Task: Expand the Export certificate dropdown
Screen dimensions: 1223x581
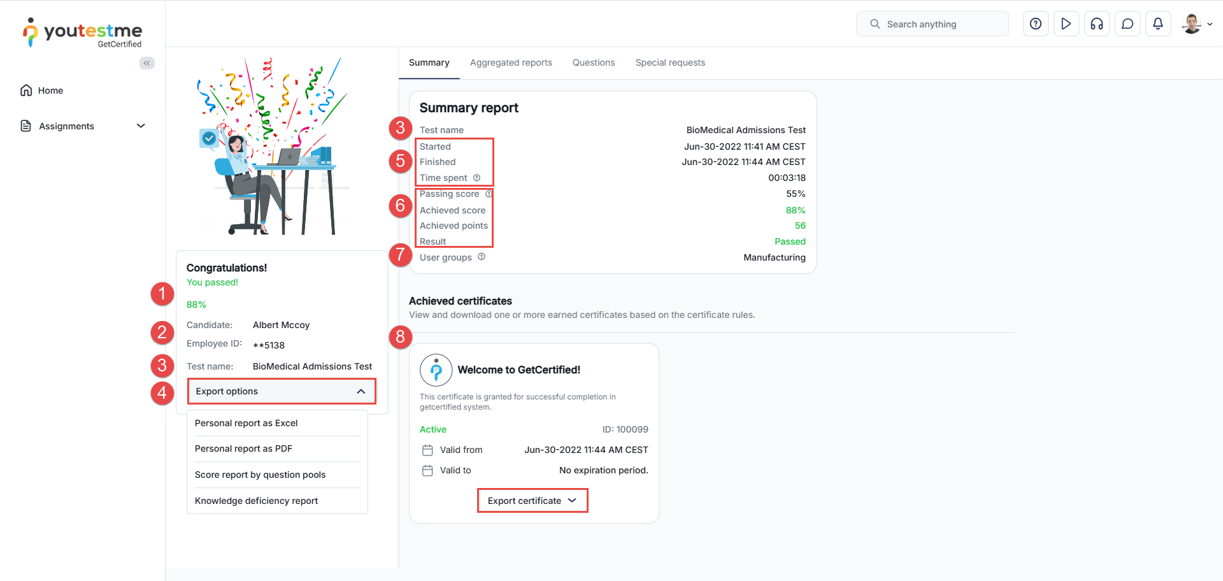Action: (x=532, y=501)
